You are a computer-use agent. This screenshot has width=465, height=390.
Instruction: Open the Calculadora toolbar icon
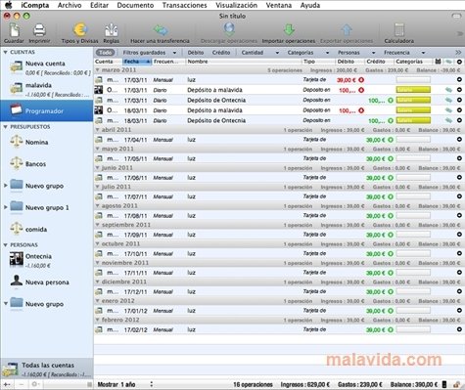tap(399, 30)
